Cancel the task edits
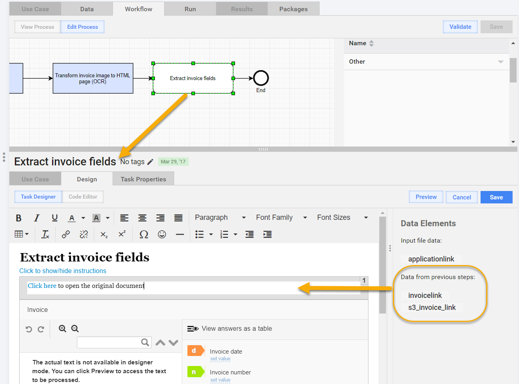519x384 pixels. 462,197
